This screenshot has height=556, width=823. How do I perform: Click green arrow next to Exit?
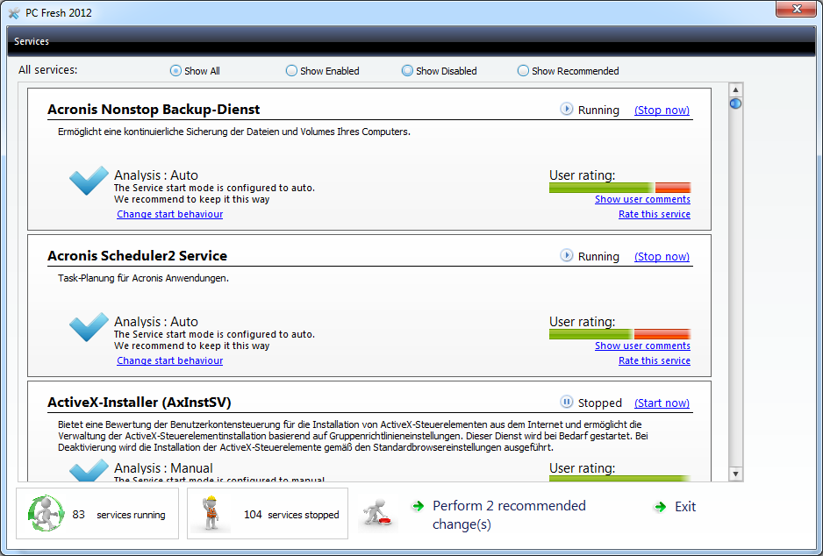661,507
